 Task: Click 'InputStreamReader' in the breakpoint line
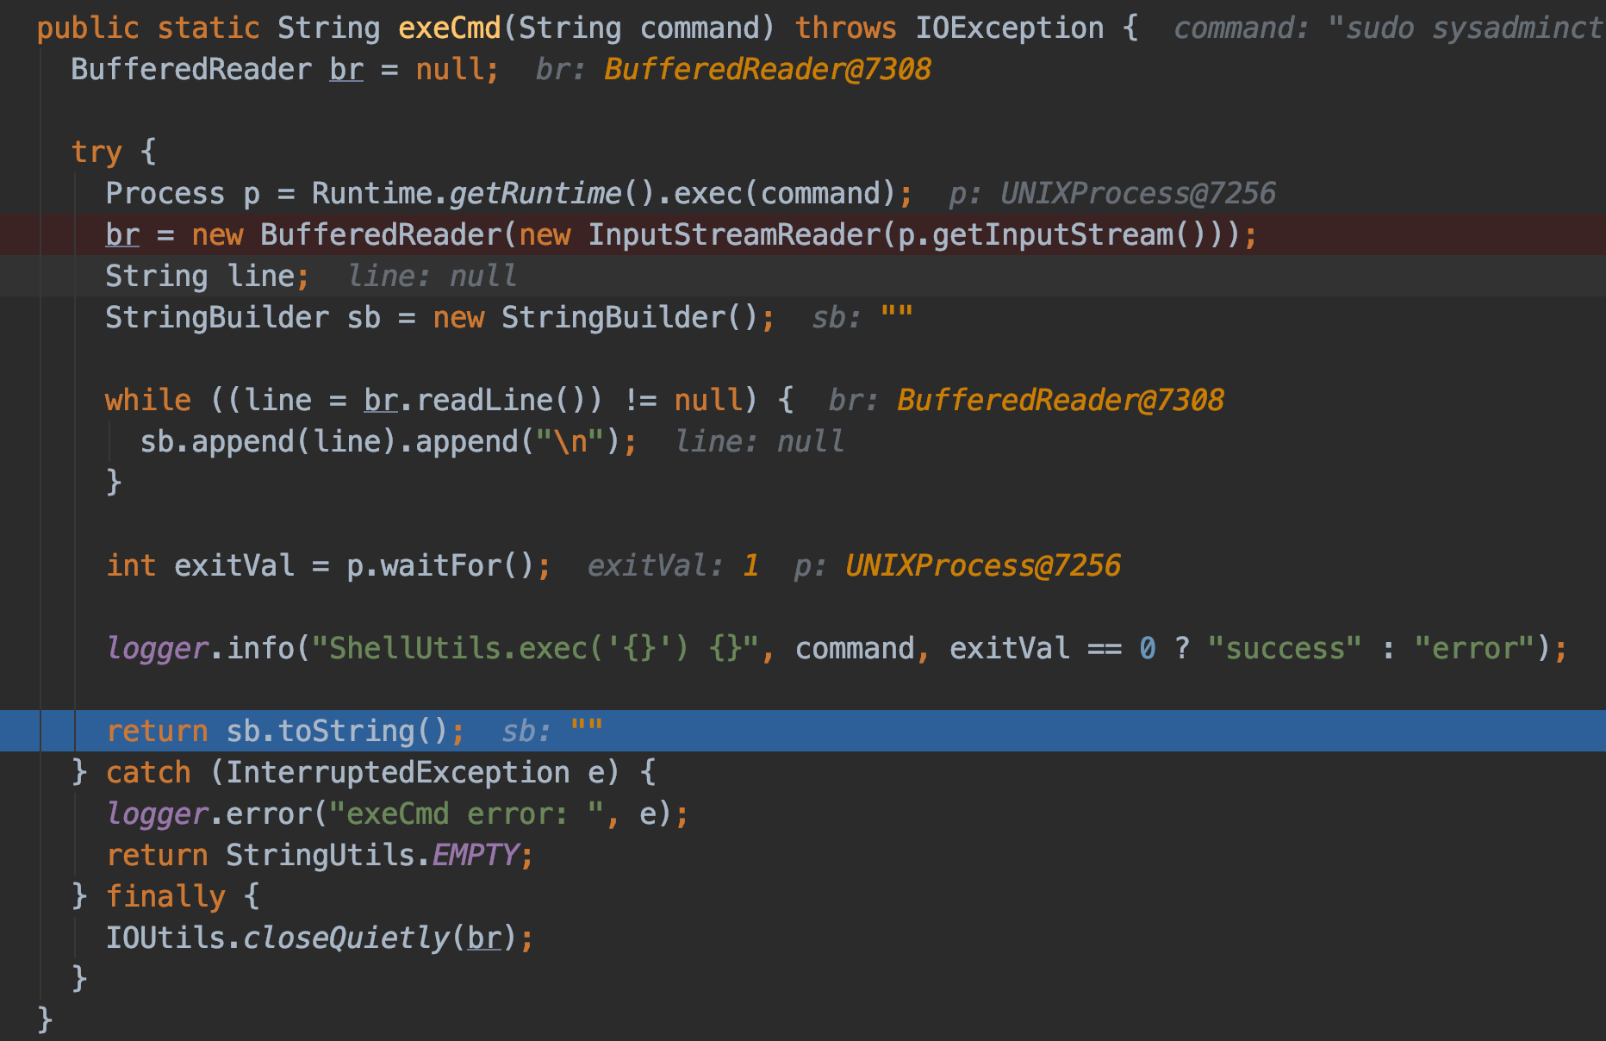(733, 235)
